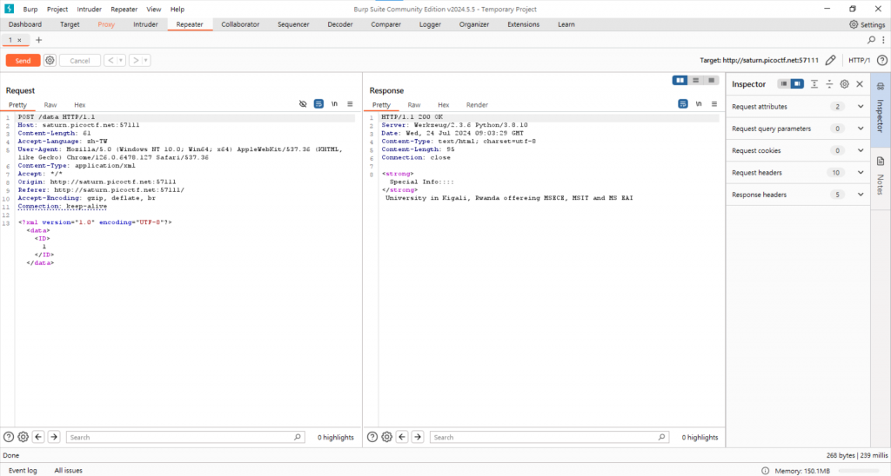Expand Request query parameters section
The image size is (891, 476).
(x=798, y=129)
